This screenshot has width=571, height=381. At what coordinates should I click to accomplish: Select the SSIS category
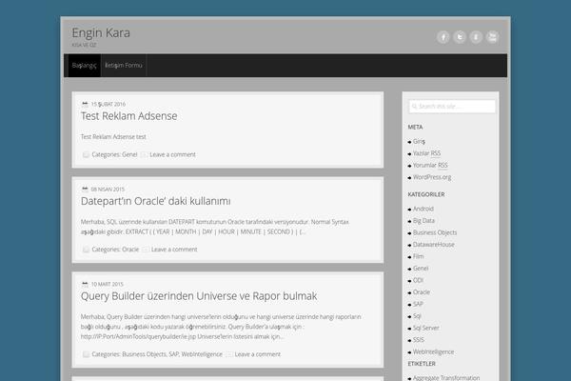(x=419, y=340)
